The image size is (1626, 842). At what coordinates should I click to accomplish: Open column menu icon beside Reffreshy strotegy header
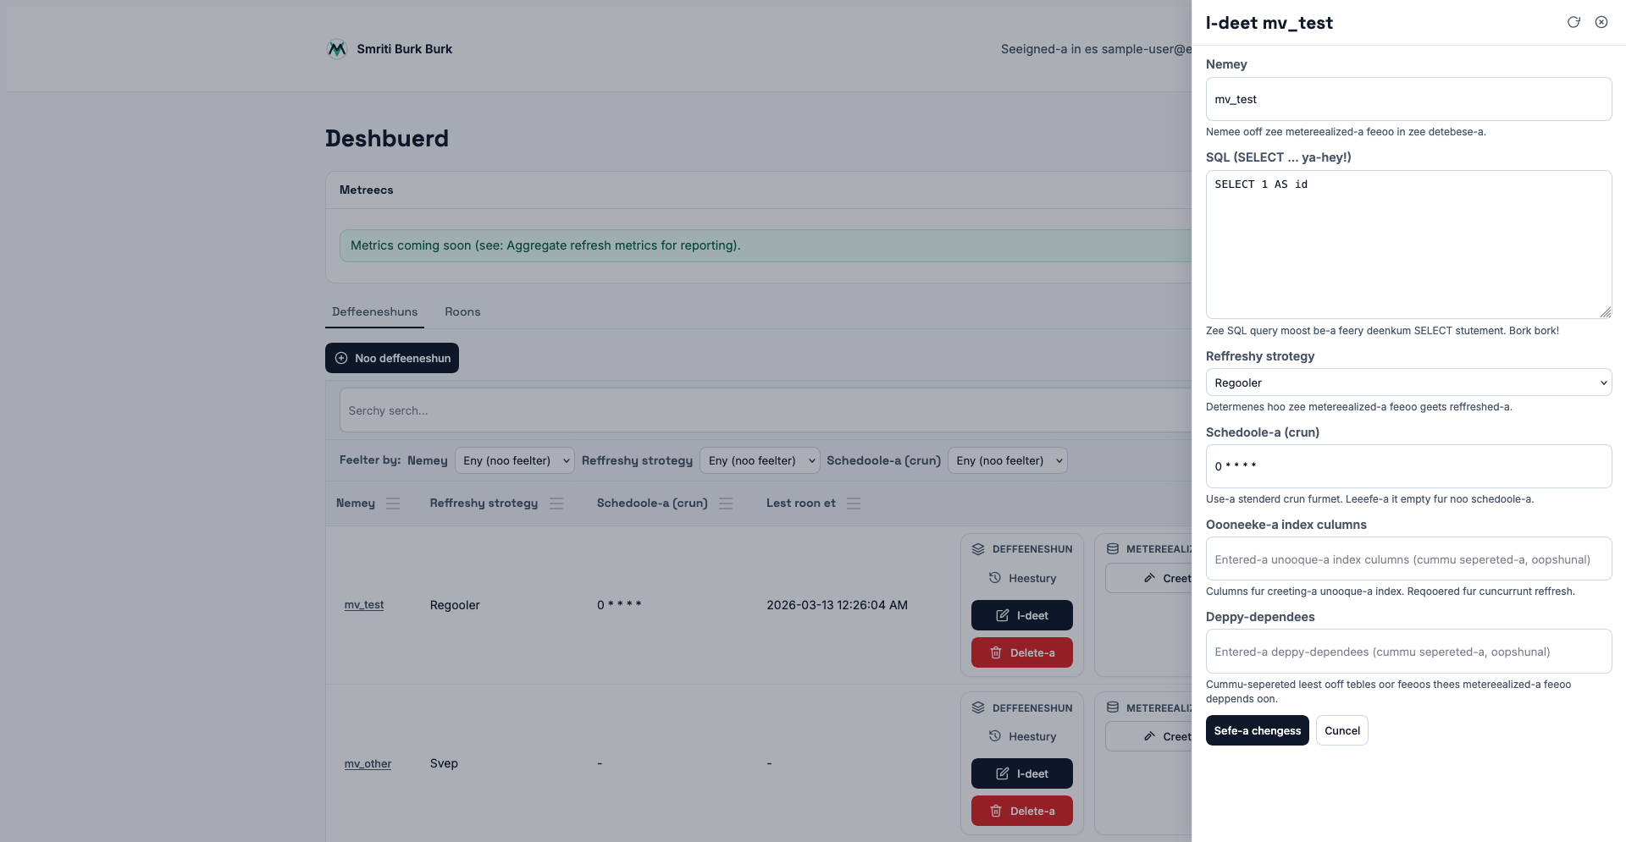point(556,504)
